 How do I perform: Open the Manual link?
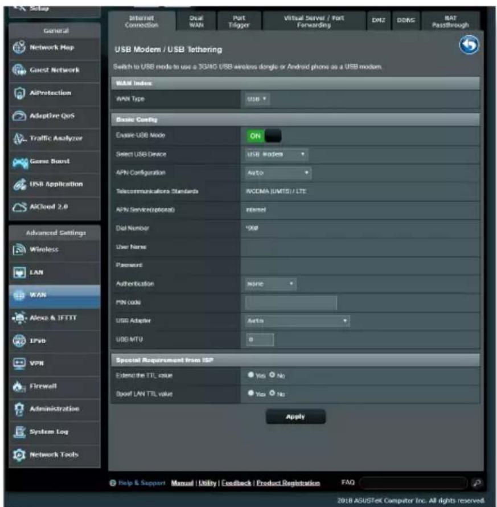[182, 483]
